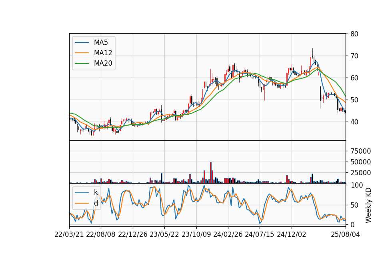Click the price axis value 40
Viewport: 384px width, 276px height.
354,122
